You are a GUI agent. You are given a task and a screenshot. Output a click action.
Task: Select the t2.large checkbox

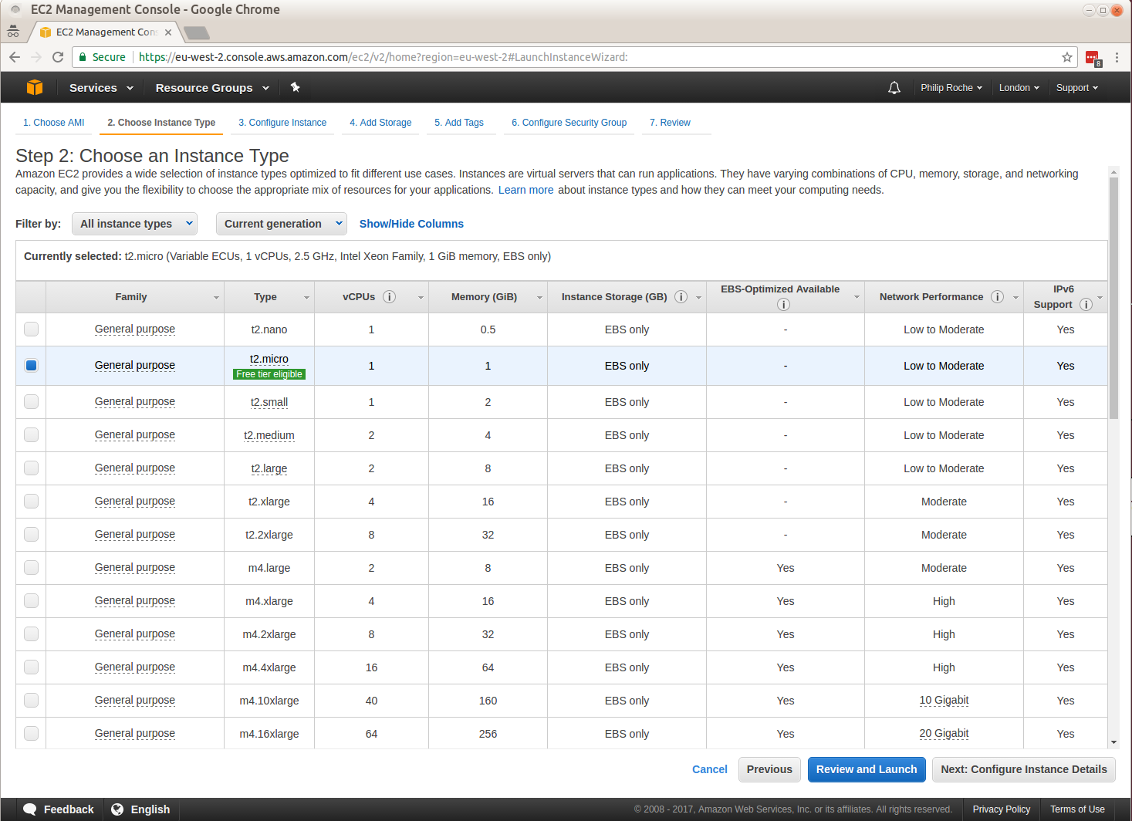click(31, 468)
